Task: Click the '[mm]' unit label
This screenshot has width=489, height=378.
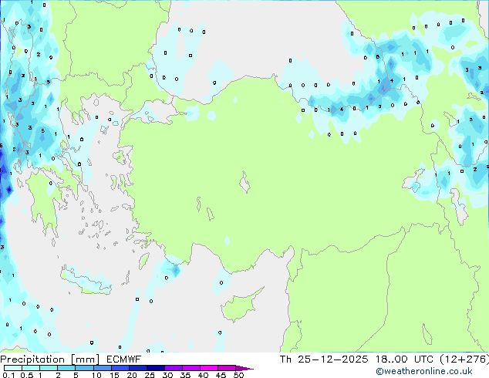Action: click(x=86, y=359)
